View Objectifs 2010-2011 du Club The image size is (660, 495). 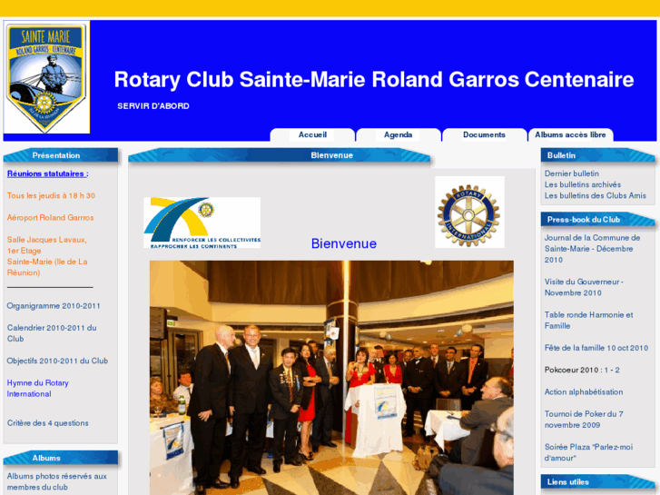[57, 361]
